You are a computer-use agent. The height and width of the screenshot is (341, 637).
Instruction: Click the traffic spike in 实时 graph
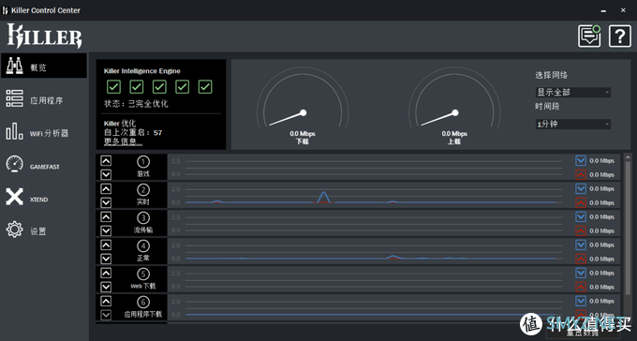coord(323,197)
